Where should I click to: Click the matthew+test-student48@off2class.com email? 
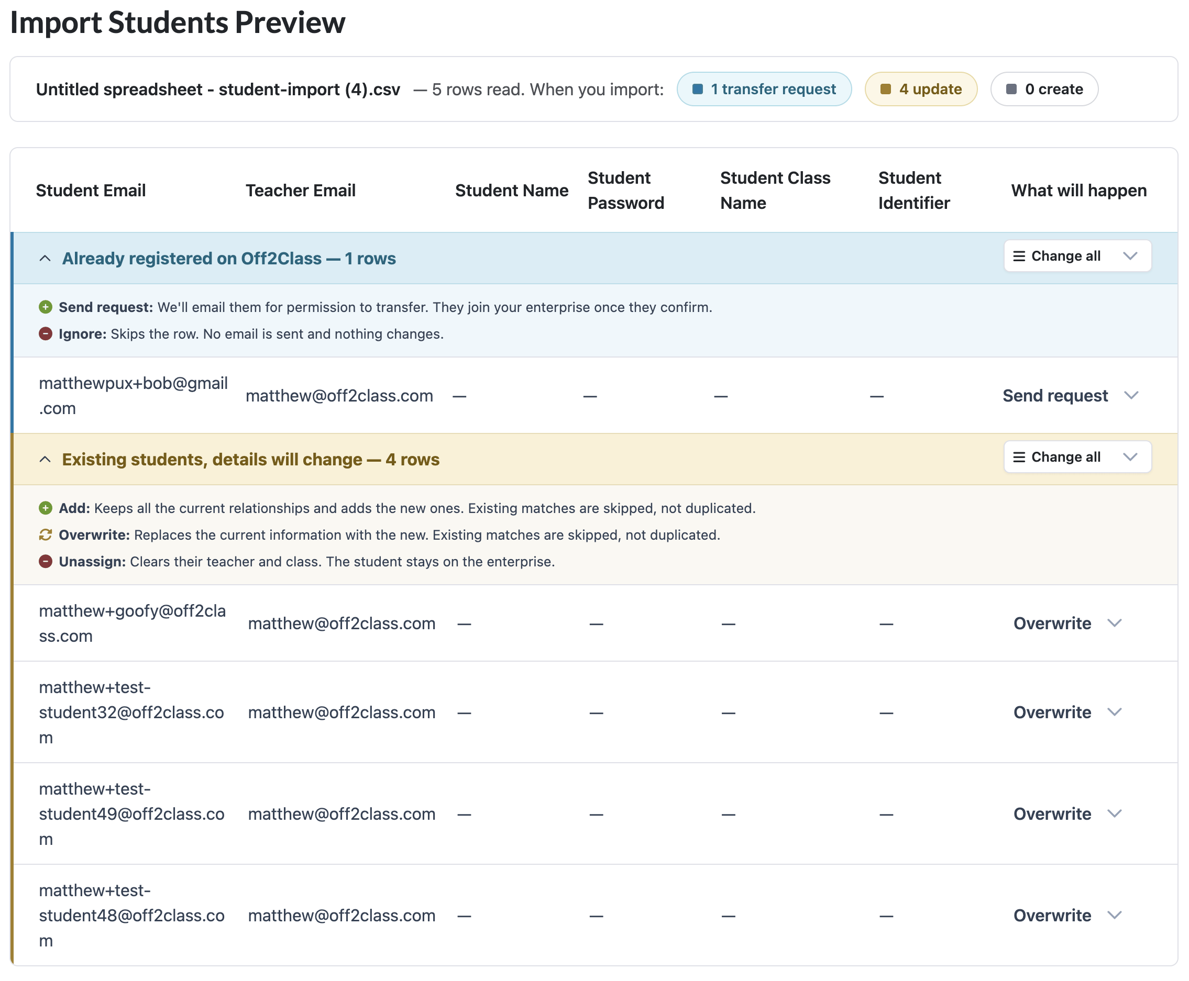131,915
